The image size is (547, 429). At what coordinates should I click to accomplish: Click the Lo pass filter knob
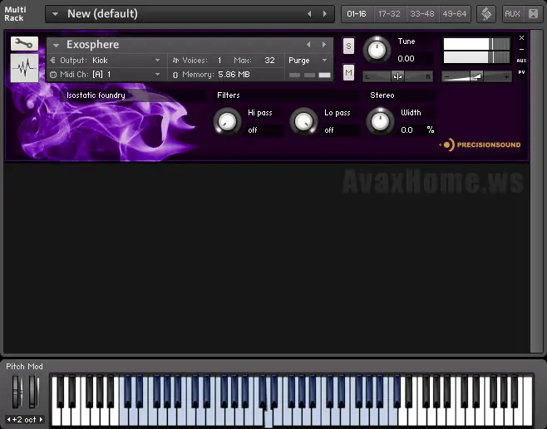[304, 121]
